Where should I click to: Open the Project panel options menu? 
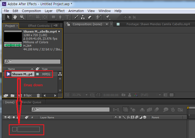tap(56, 26)
